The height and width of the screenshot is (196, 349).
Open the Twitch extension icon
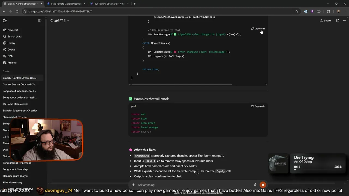[312, 11]
